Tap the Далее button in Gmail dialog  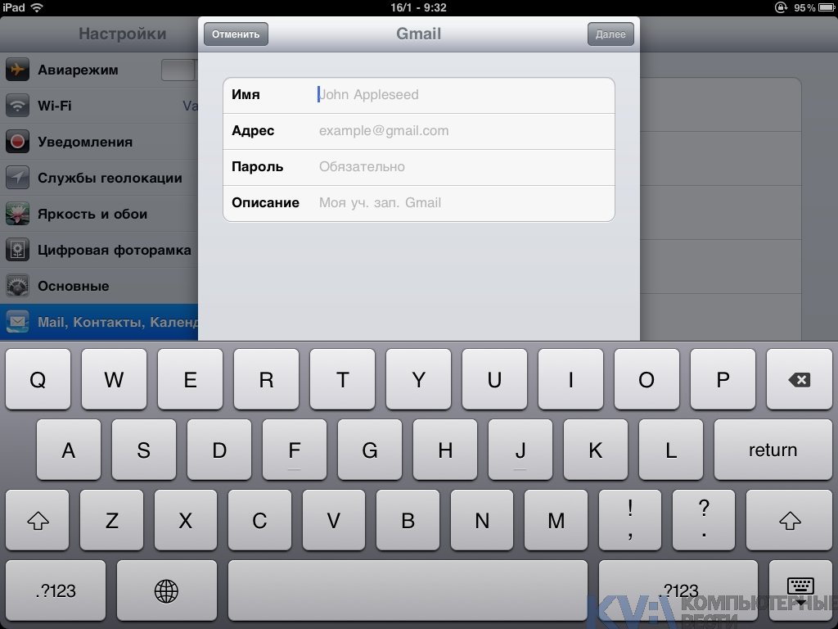(610, 34)
